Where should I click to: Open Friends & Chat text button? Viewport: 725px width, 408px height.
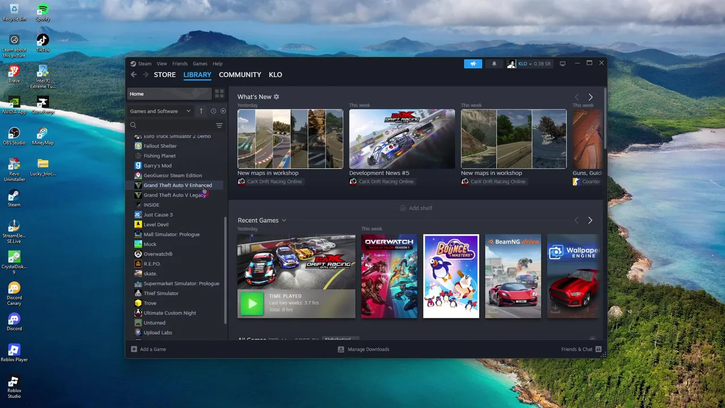[577, 349]
